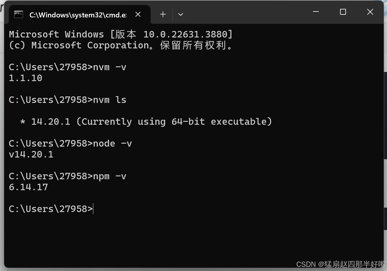Expand the new-tab profile dropdown chevron
This screenshot has height=271, width=387.
tap(181, 14)
